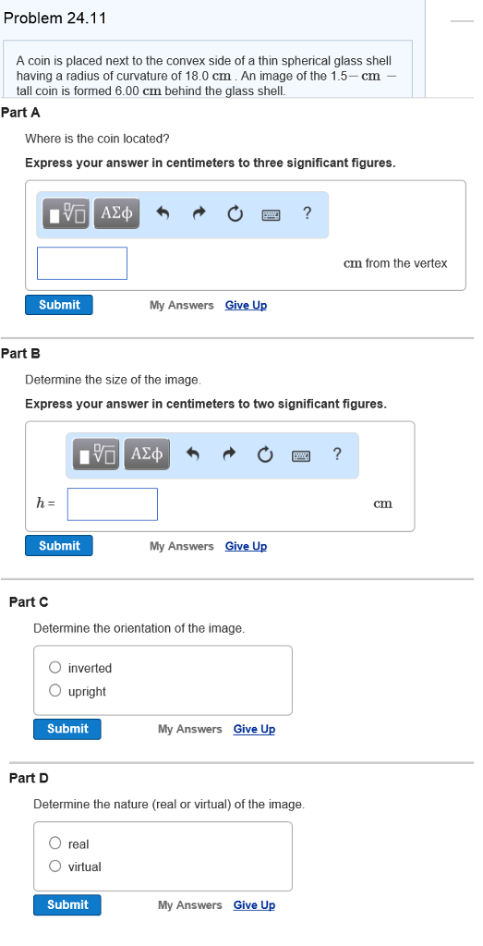This screenshot has height=946, width=483.
Task: Open the Part B Greek symbols palette
Action: pyautogui.click(x=147, y=455)
